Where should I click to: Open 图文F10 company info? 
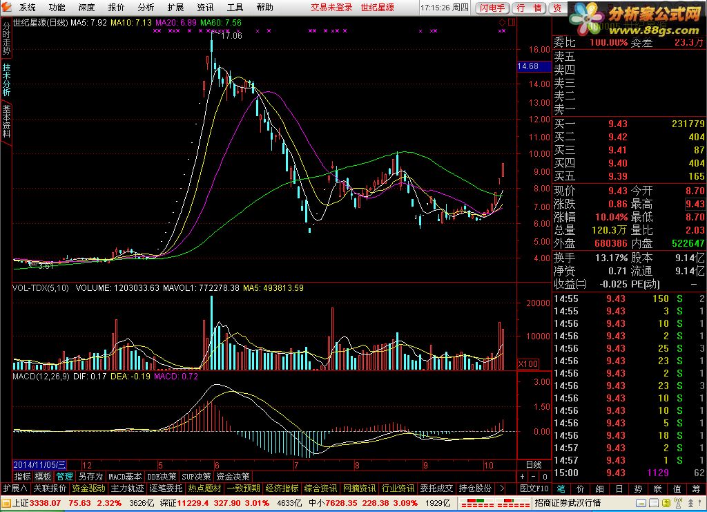[534, 489]
